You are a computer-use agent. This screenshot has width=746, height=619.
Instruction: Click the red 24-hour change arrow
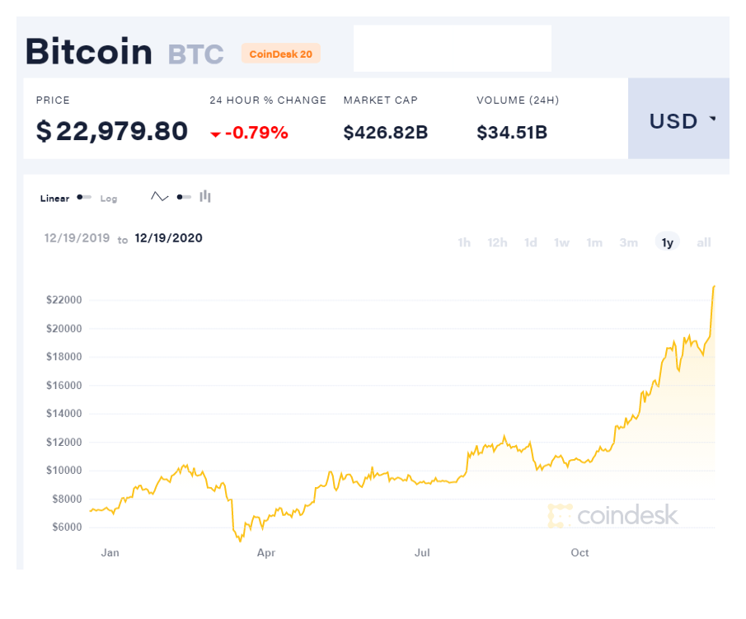pyautogui.click(x=215, y=134)
